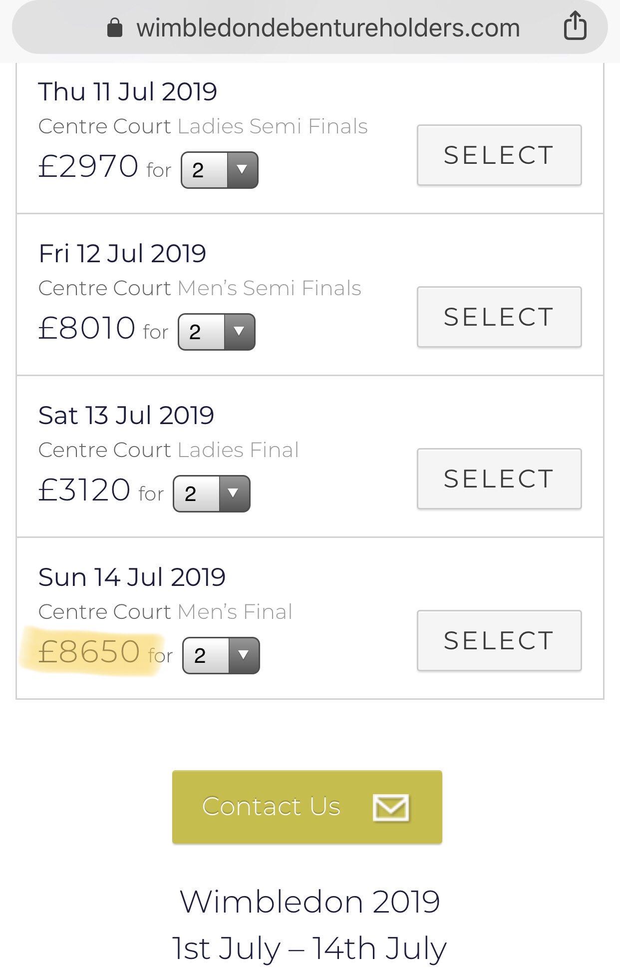Click the Sun 14 Jul 2019 heading

132,577
